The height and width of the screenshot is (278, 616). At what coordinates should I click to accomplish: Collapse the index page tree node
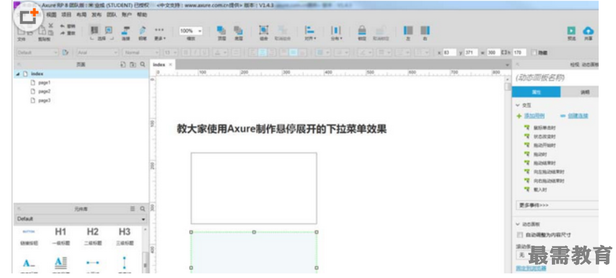click(18, 74)
